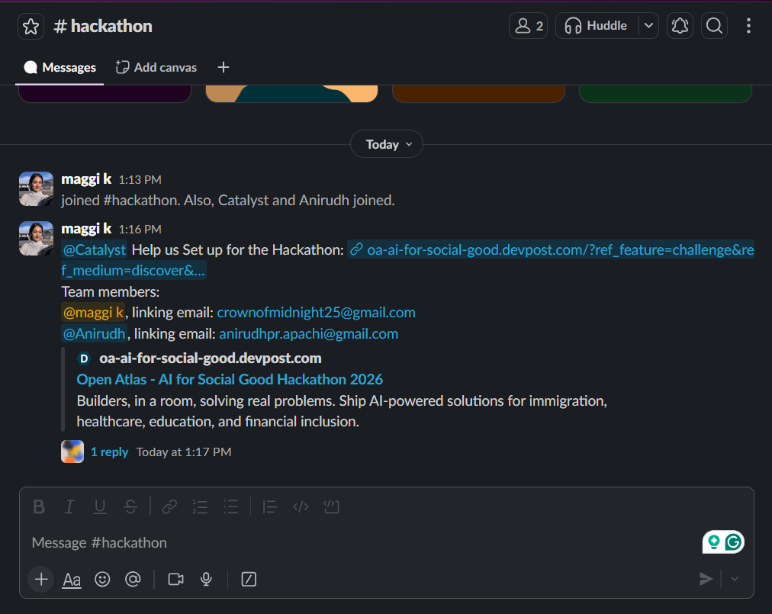
Task: Open schedule send options arrow
Action: (735, 579)
